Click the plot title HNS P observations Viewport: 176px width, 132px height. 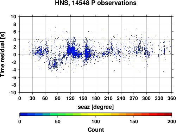[96, 3]
